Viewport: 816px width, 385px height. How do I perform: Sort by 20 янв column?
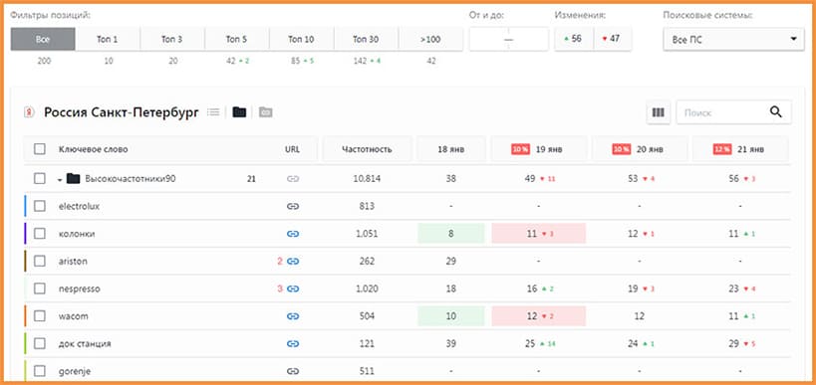(x=640, y=149)
